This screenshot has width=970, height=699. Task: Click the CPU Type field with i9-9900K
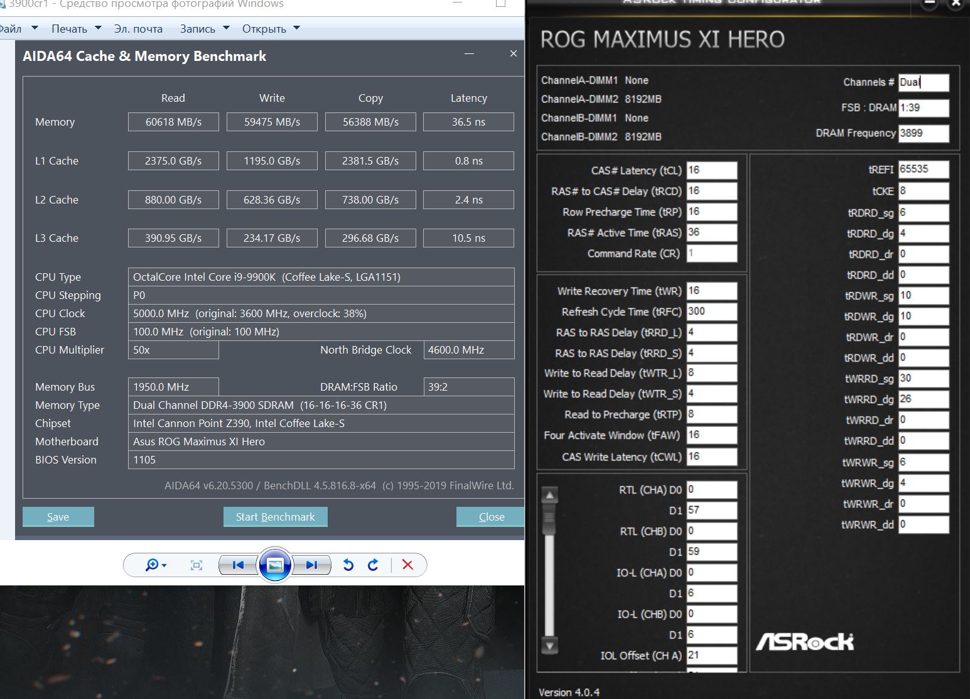coord(321,277)
